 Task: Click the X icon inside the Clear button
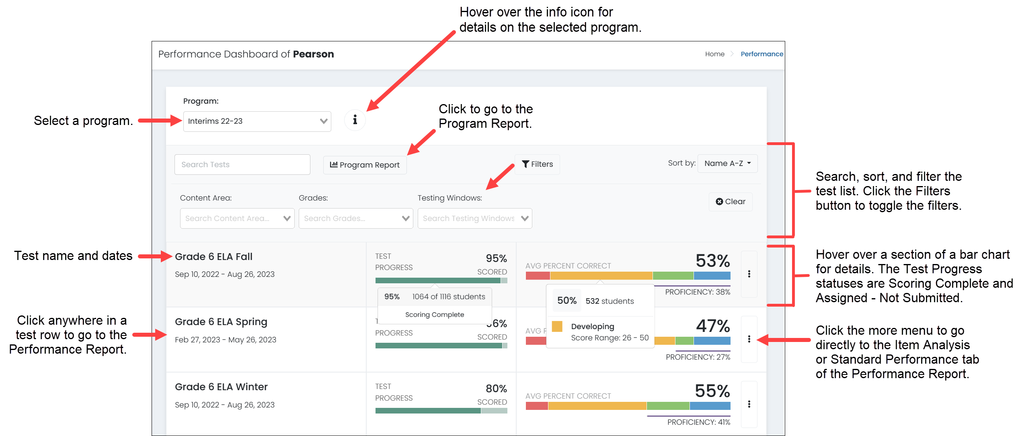(x=719, y=202)
